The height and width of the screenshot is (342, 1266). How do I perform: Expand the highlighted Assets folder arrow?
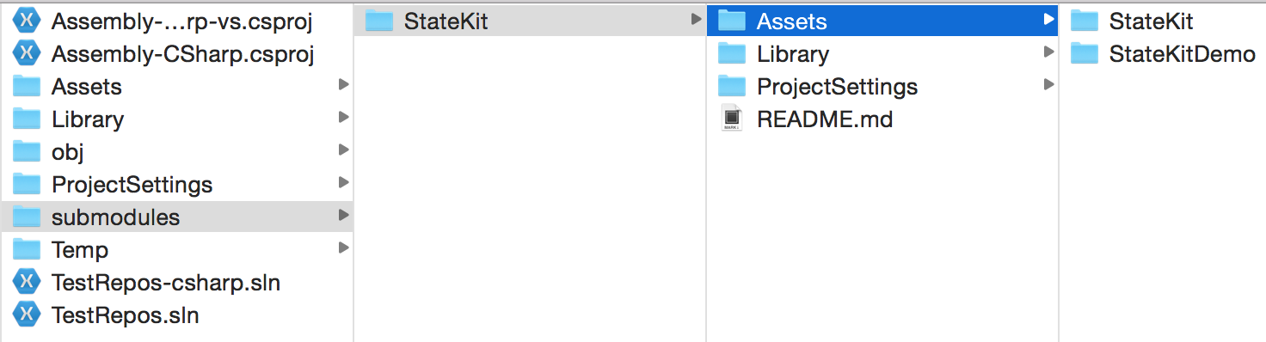[1048, 19]
